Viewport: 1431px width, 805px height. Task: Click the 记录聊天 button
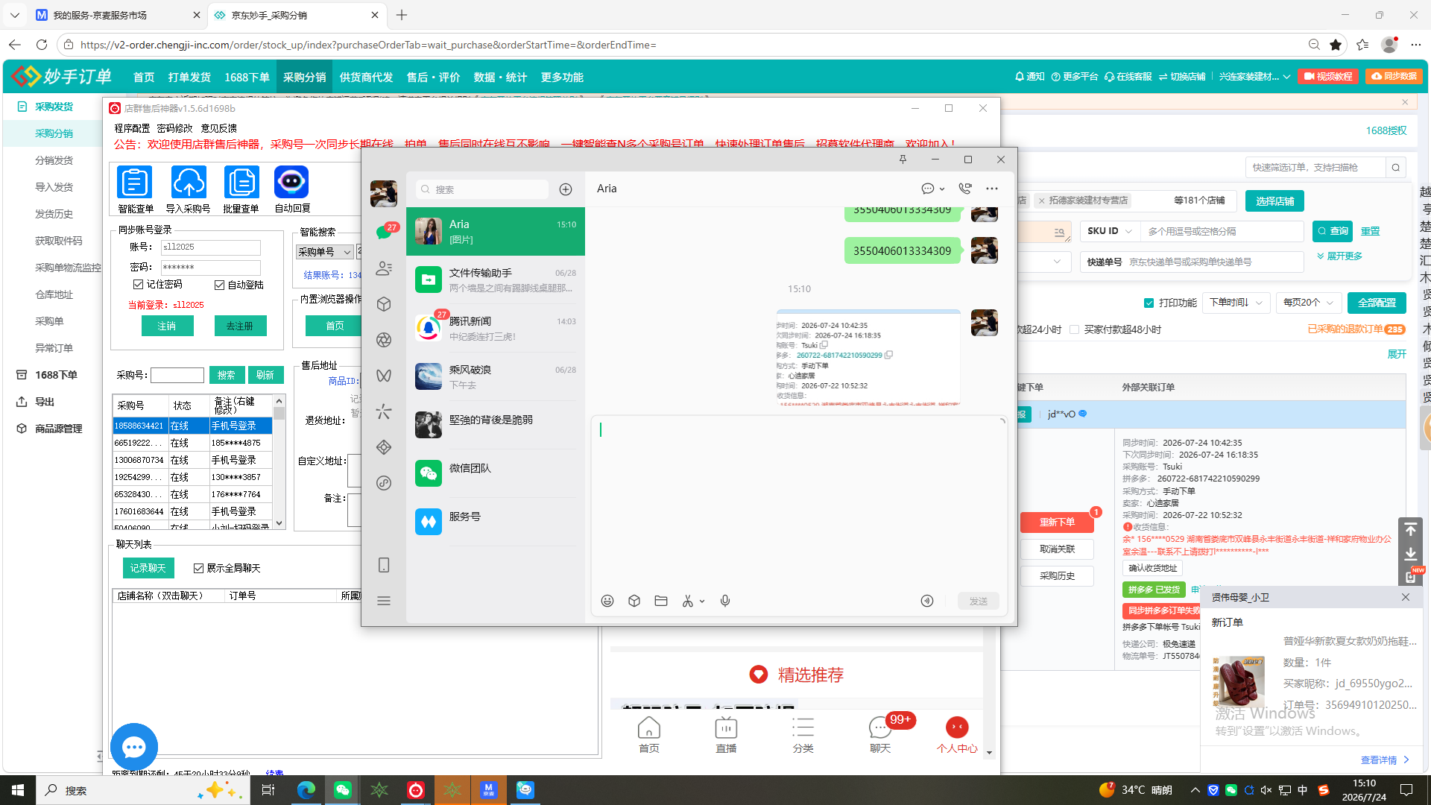pyautogui.click(x=148, y=568)
